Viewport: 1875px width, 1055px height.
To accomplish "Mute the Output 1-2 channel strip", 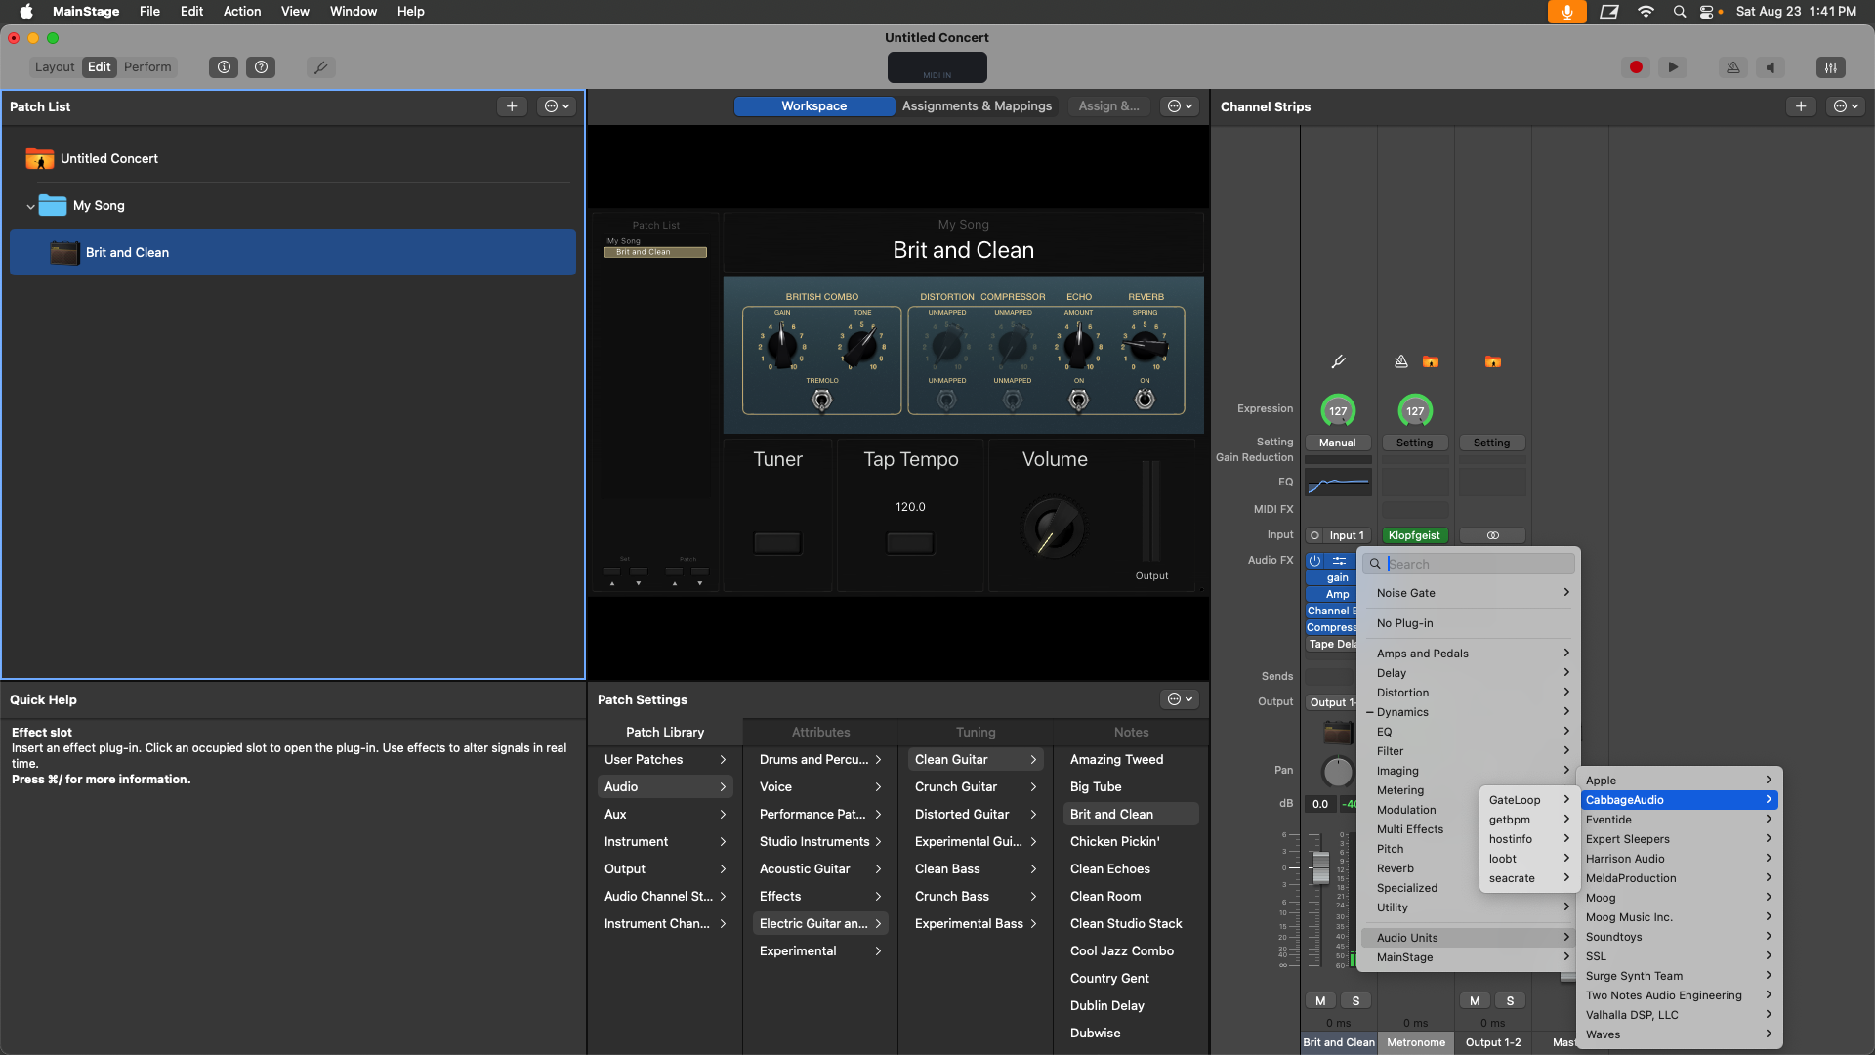I will (1475, 1000).
